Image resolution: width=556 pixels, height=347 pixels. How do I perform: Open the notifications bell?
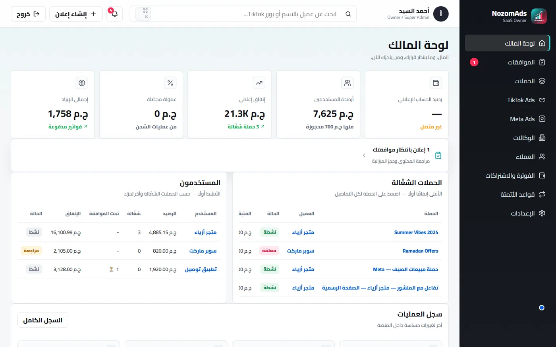click(114, 14)
